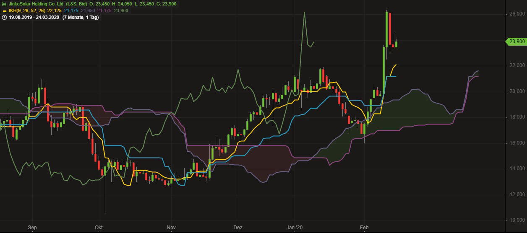Click the candlestick chart type icon
The image size is (527, 233).
(x=4, y=4)
